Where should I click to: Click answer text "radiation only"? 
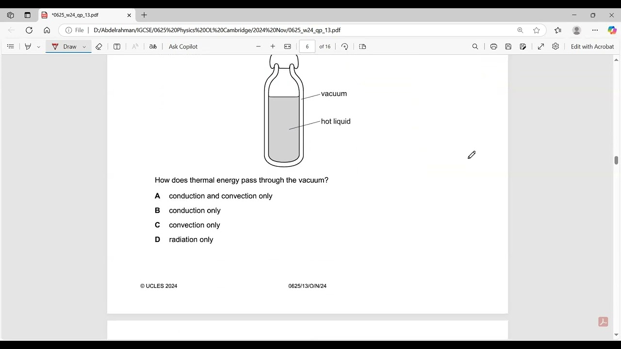(191, 239)
